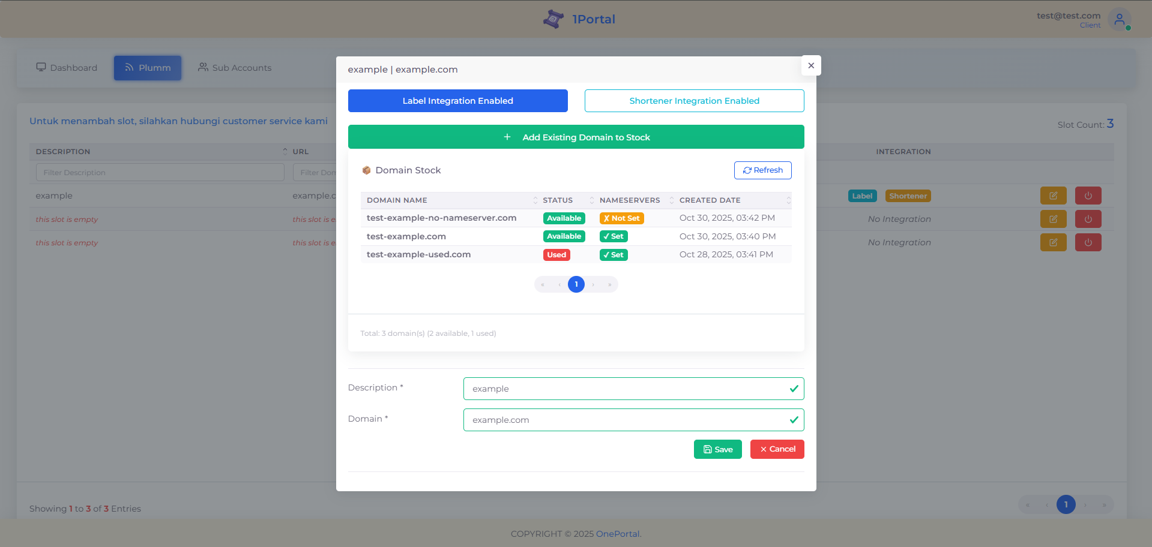Open the user account icon top right
Viewport: 1152px width, 547px height.
(1120, 19)
